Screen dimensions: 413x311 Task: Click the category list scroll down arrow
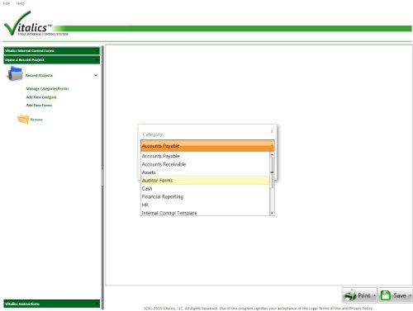coord(272,213)
